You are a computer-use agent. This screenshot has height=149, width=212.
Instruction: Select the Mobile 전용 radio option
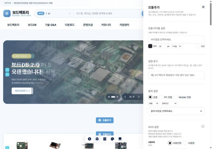point(176,97)
